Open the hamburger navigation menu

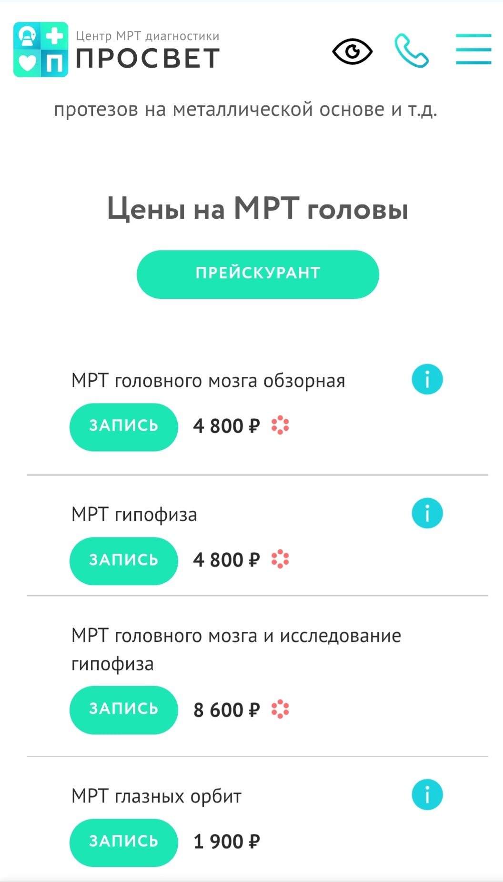click(473, 49)
